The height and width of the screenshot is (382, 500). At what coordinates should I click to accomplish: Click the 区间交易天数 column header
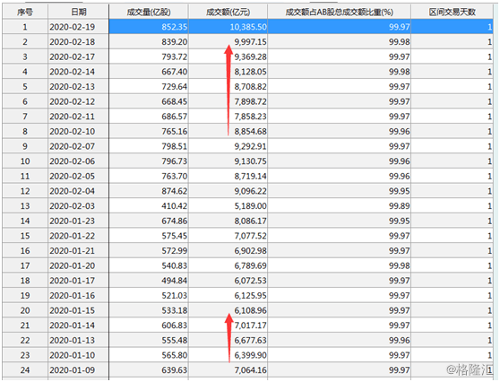tap(452, 13)
